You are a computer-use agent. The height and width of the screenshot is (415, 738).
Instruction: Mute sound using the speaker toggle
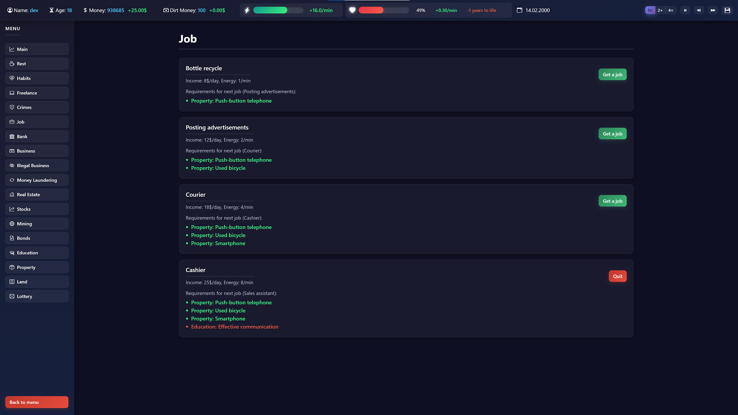click(x=699, y=10)
